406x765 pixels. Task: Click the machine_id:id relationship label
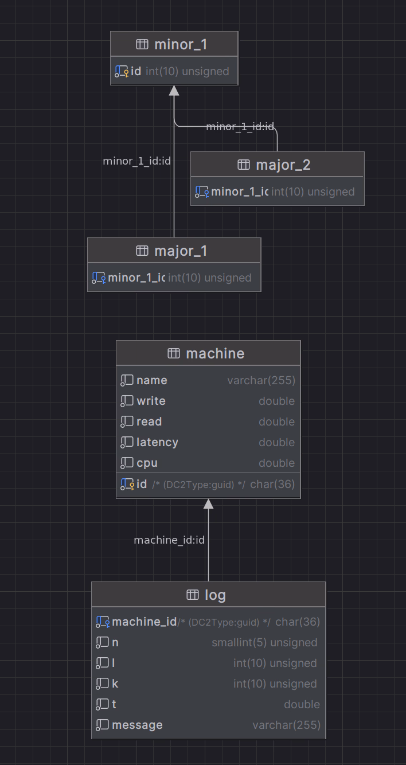pos(169,540)
